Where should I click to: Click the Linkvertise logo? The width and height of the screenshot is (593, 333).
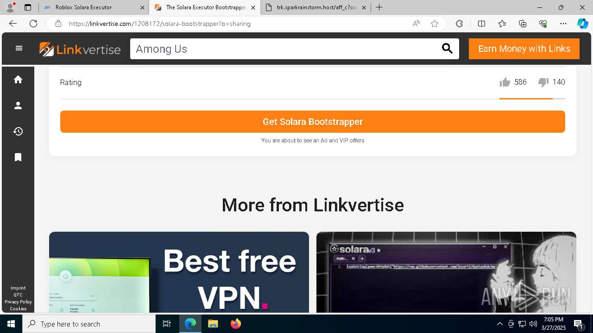(x=80, y=49)
